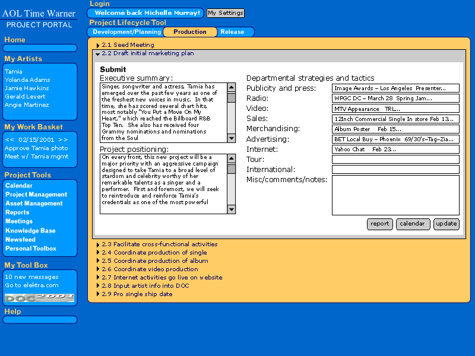Expand 2.5 Coordinate production of album

(98, 261)
